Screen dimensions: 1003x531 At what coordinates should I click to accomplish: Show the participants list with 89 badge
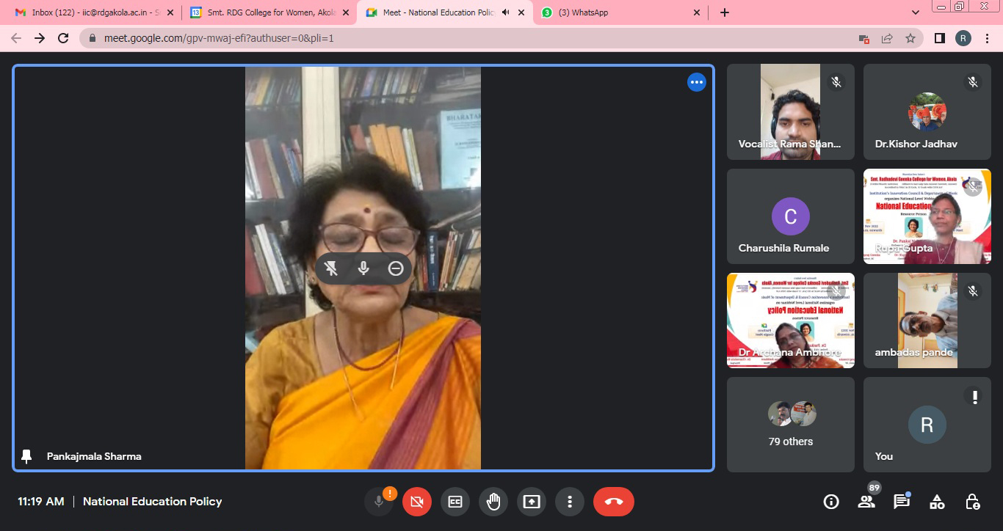pos(866,502)
